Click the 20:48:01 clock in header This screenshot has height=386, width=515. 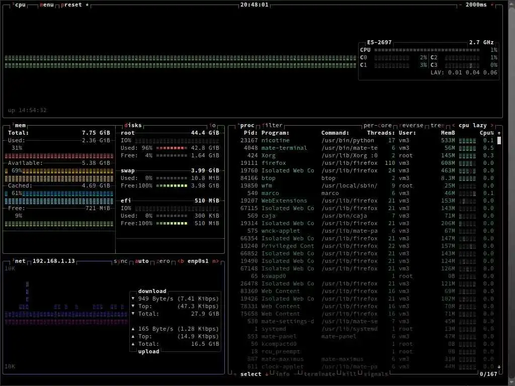[x=254, y=5]
